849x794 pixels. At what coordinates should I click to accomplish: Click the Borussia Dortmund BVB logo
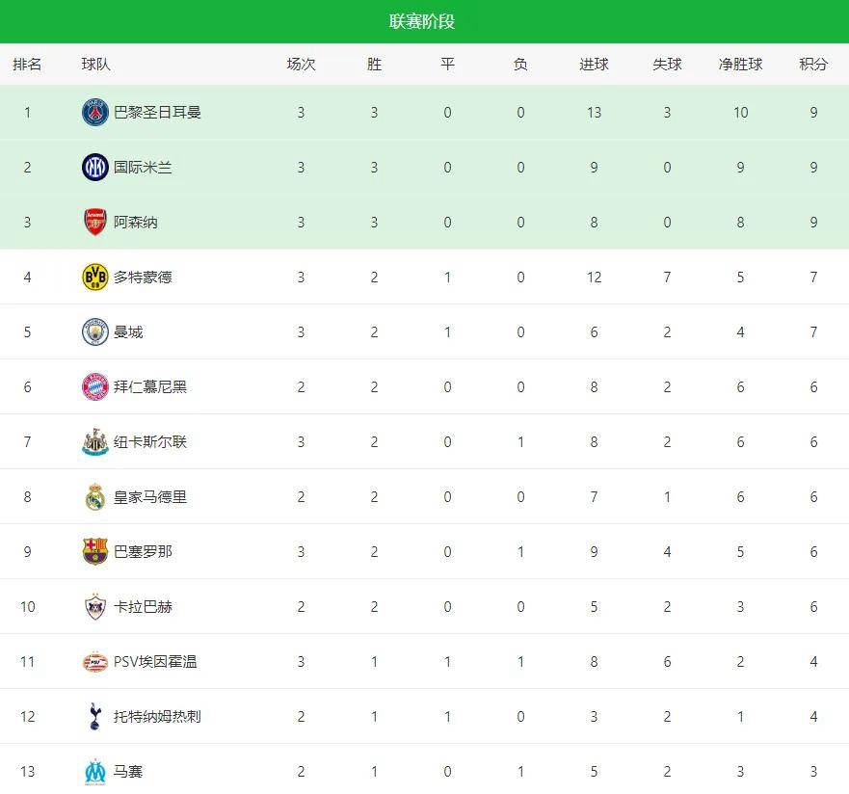(x=95, y=278)
